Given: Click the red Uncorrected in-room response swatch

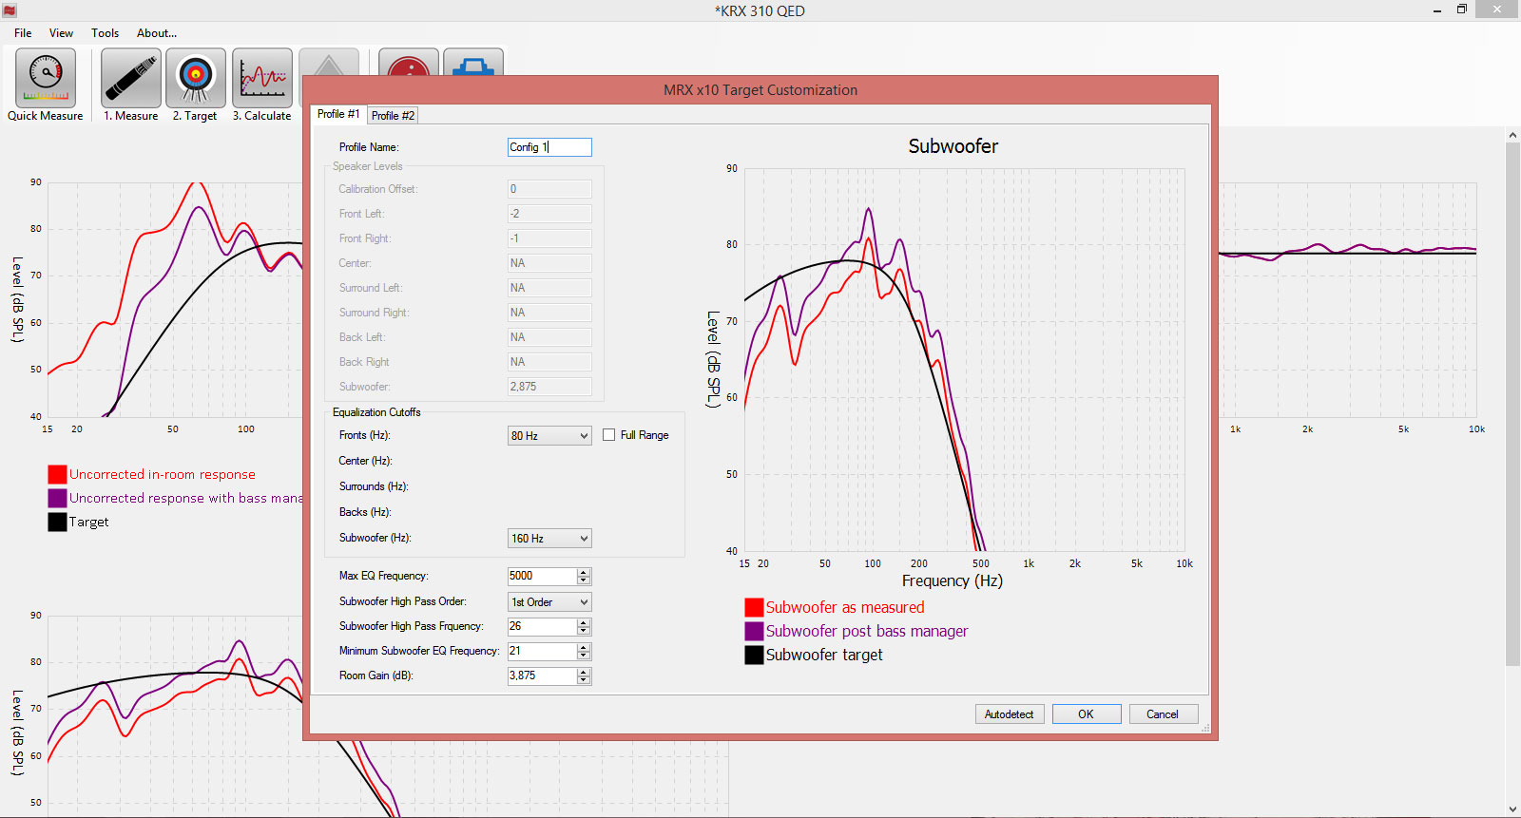Looking at the screenshot, I should pyautogui.click(x=57, y=474).
